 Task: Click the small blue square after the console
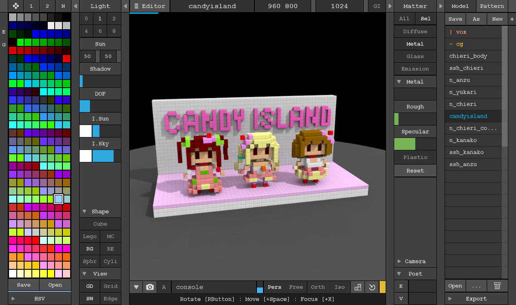(260, 290)
